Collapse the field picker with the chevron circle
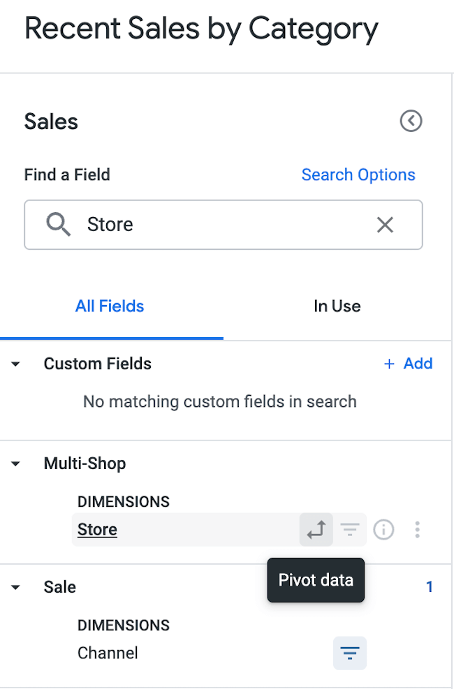The image size is (454, 689). 411,121
